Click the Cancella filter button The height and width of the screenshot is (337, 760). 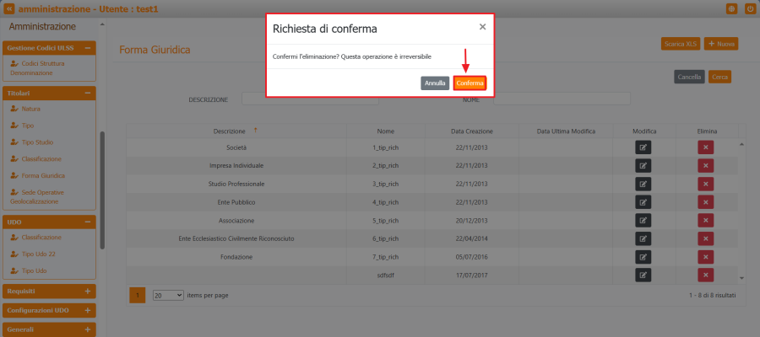tap(689, 77)
